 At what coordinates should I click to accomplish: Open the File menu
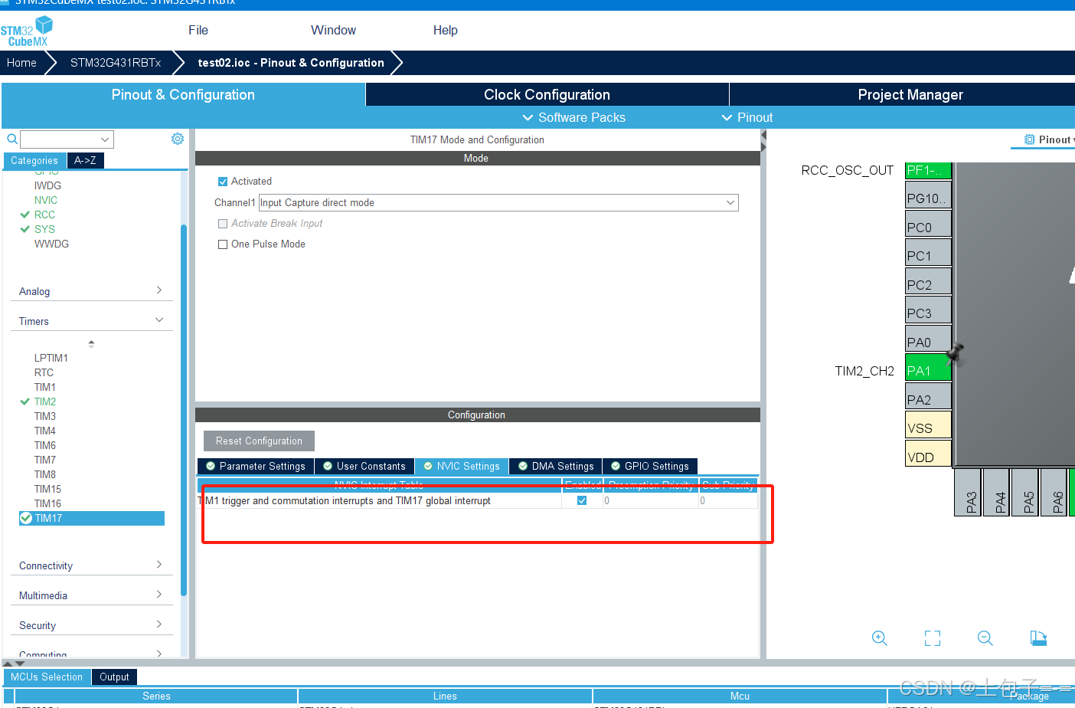click(198, 30)
